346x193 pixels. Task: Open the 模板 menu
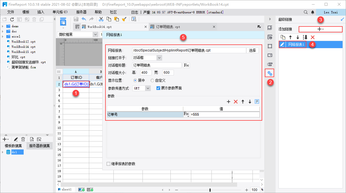[26, 12]
